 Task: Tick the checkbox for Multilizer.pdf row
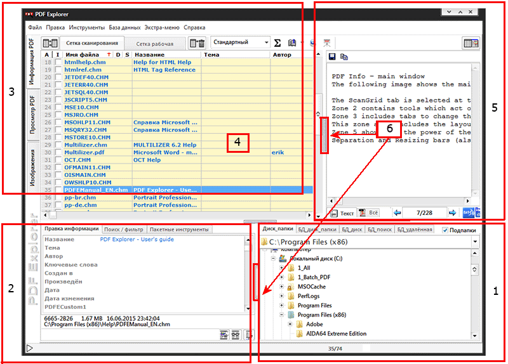point(58,152)
